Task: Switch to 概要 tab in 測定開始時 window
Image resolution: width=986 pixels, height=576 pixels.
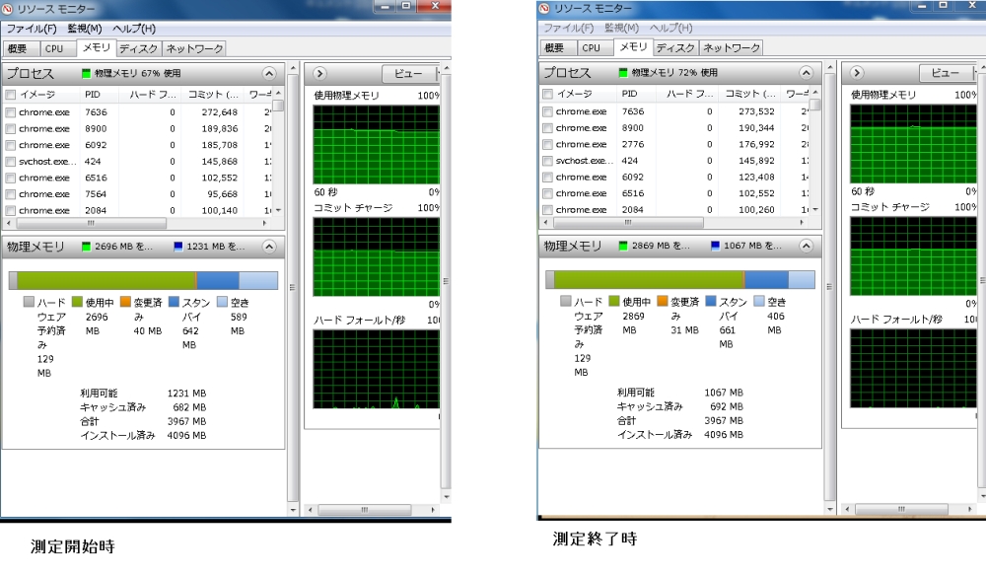Action: coord(22,49)
